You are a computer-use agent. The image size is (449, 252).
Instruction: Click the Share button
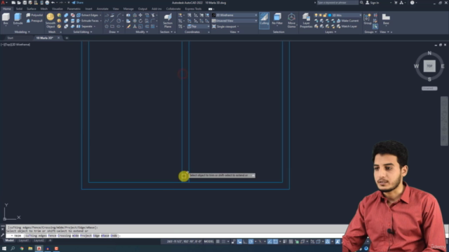tap(77, 3)
